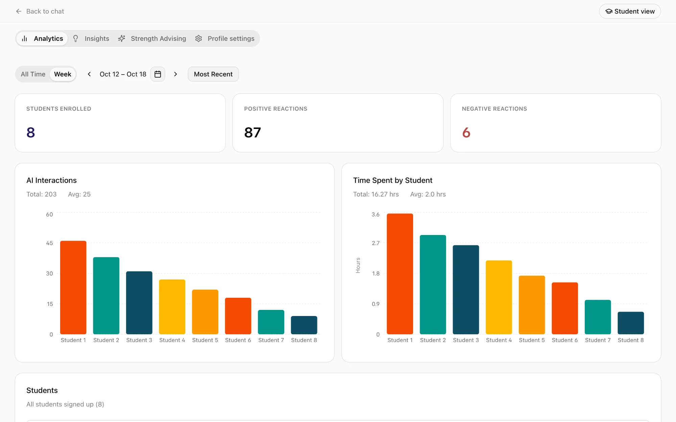The image size is (676, 422).
Task: Open the Profile settings tab
Action: click(225, 38)
